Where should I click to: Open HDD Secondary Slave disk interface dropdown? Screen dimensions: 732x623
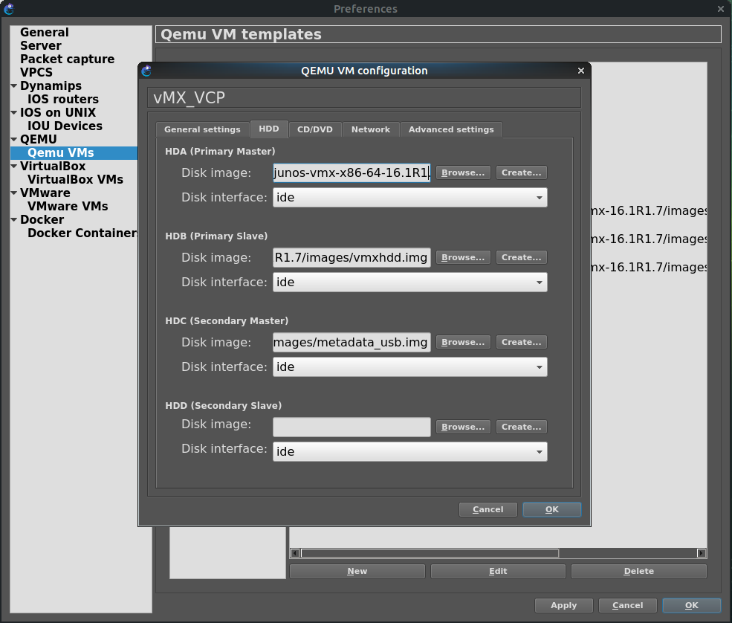(409, 452)
